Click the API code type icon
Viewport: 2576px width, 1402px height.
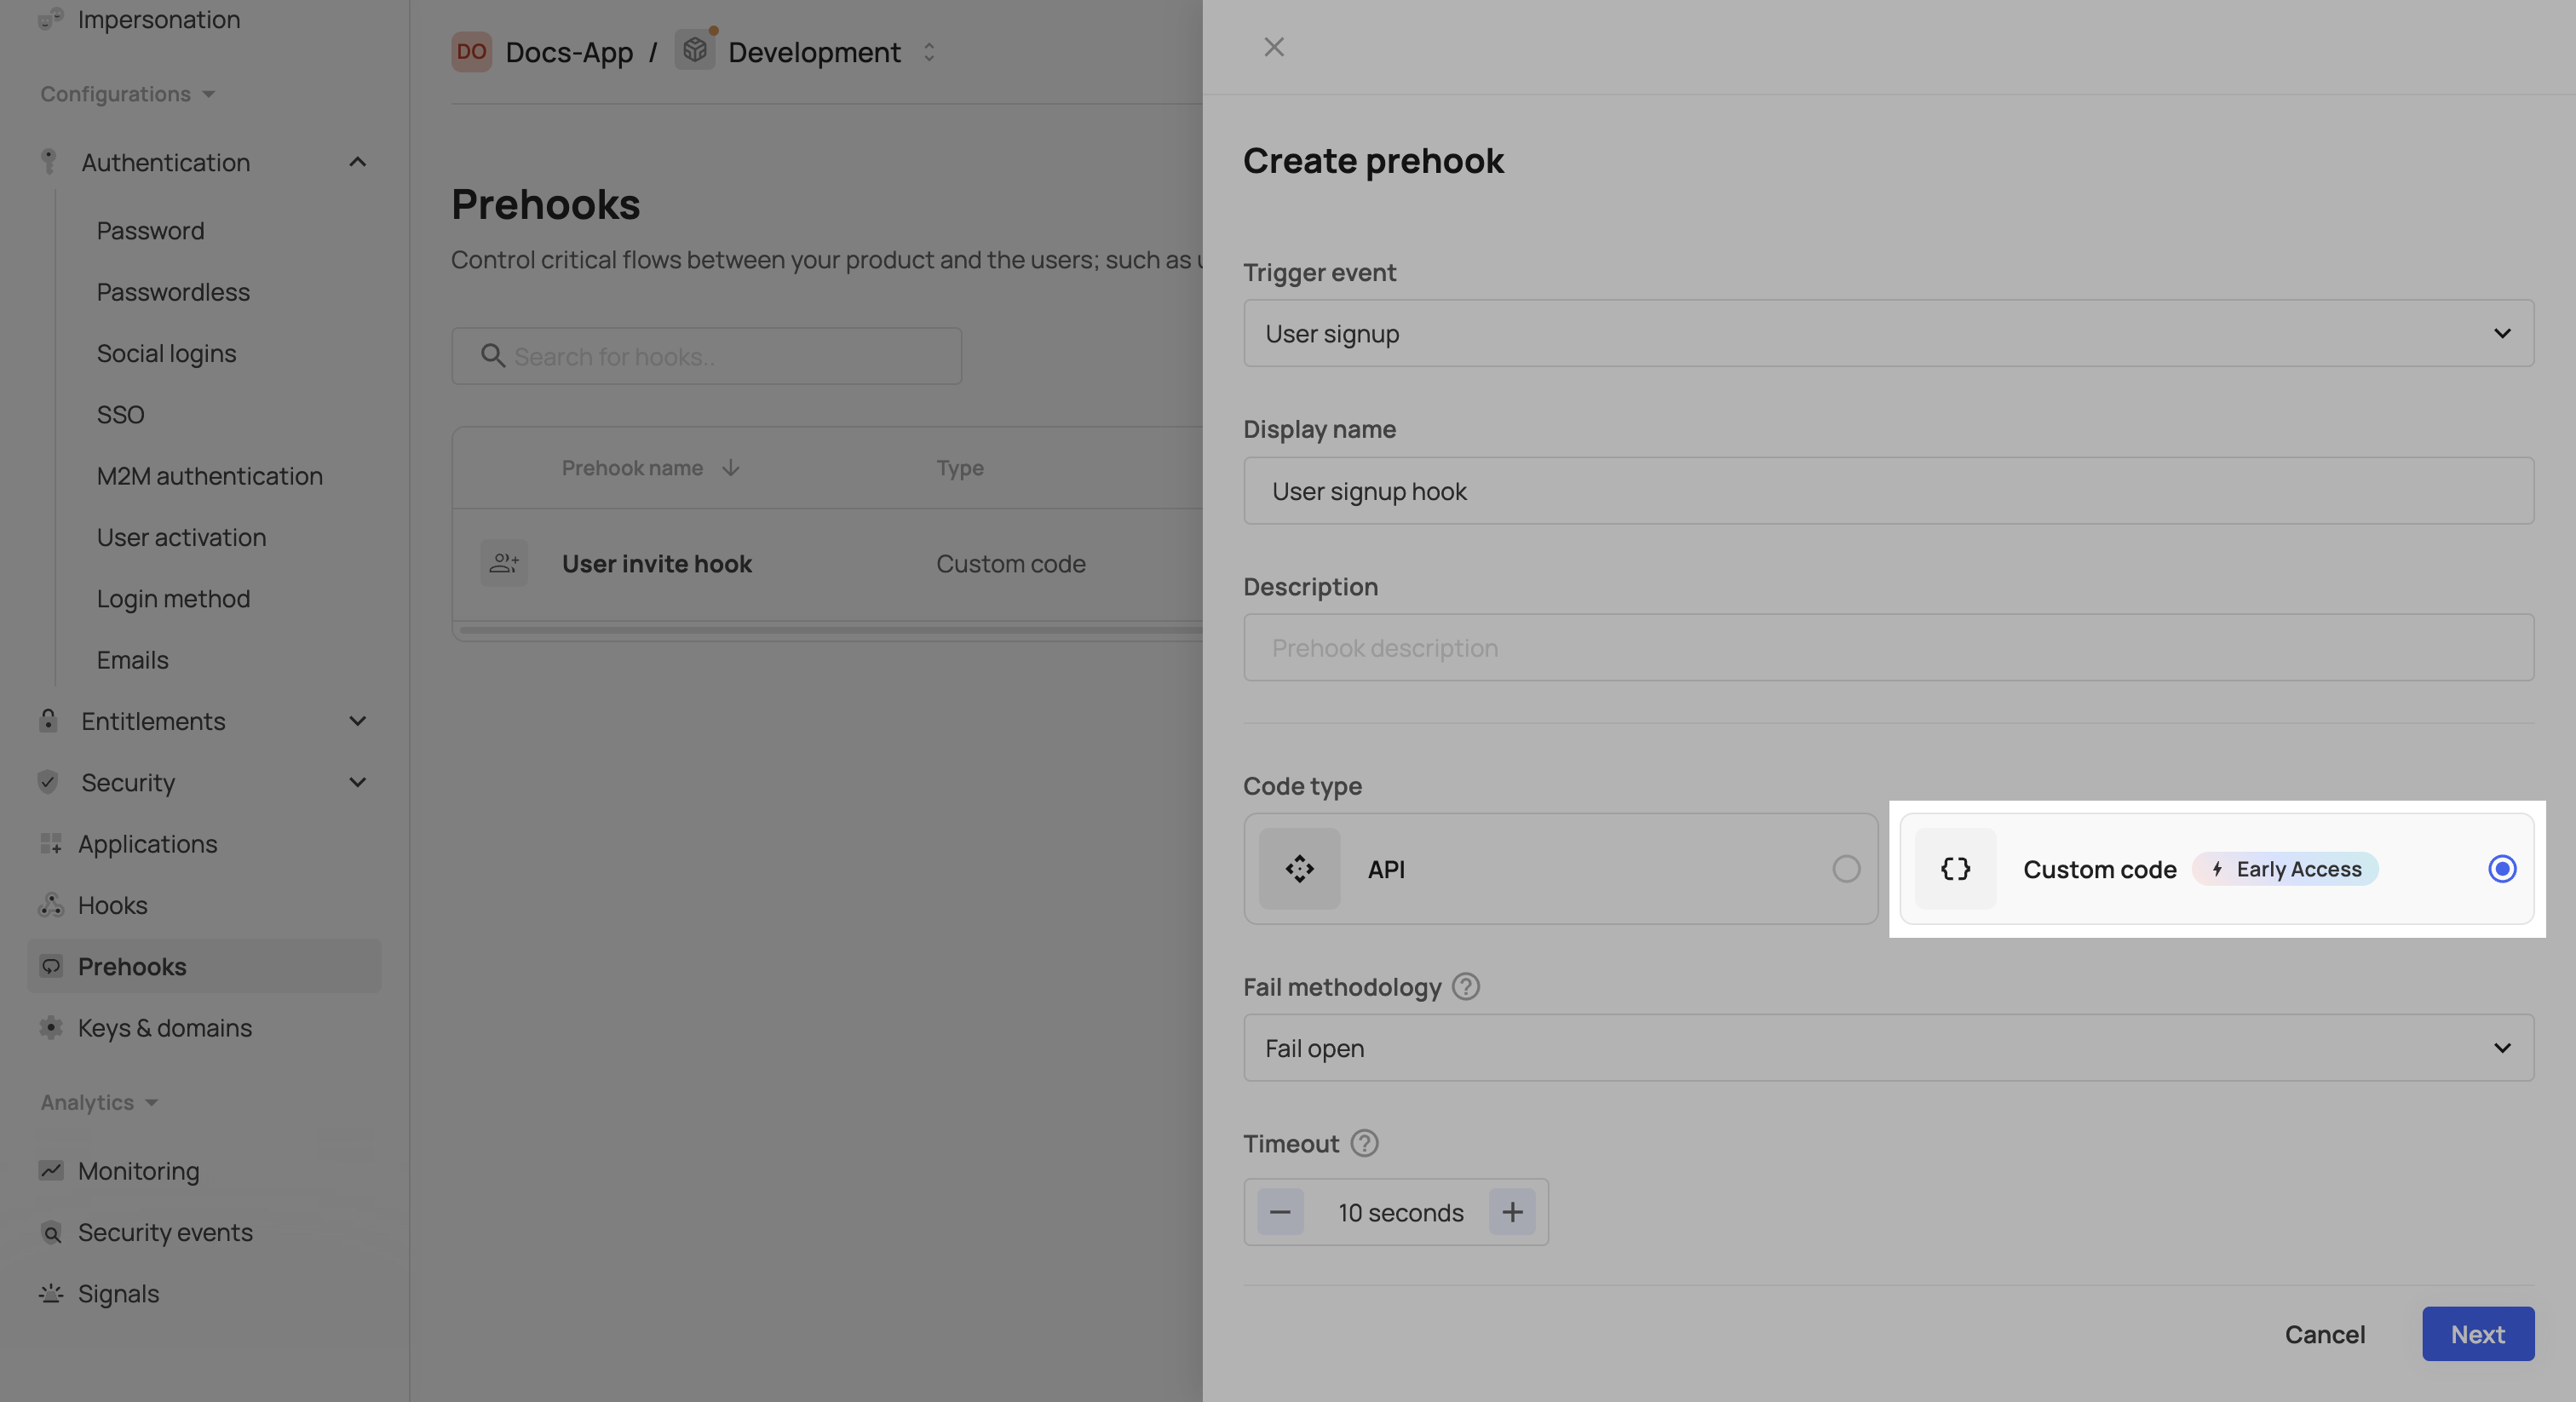click(x=1299, y=869)
